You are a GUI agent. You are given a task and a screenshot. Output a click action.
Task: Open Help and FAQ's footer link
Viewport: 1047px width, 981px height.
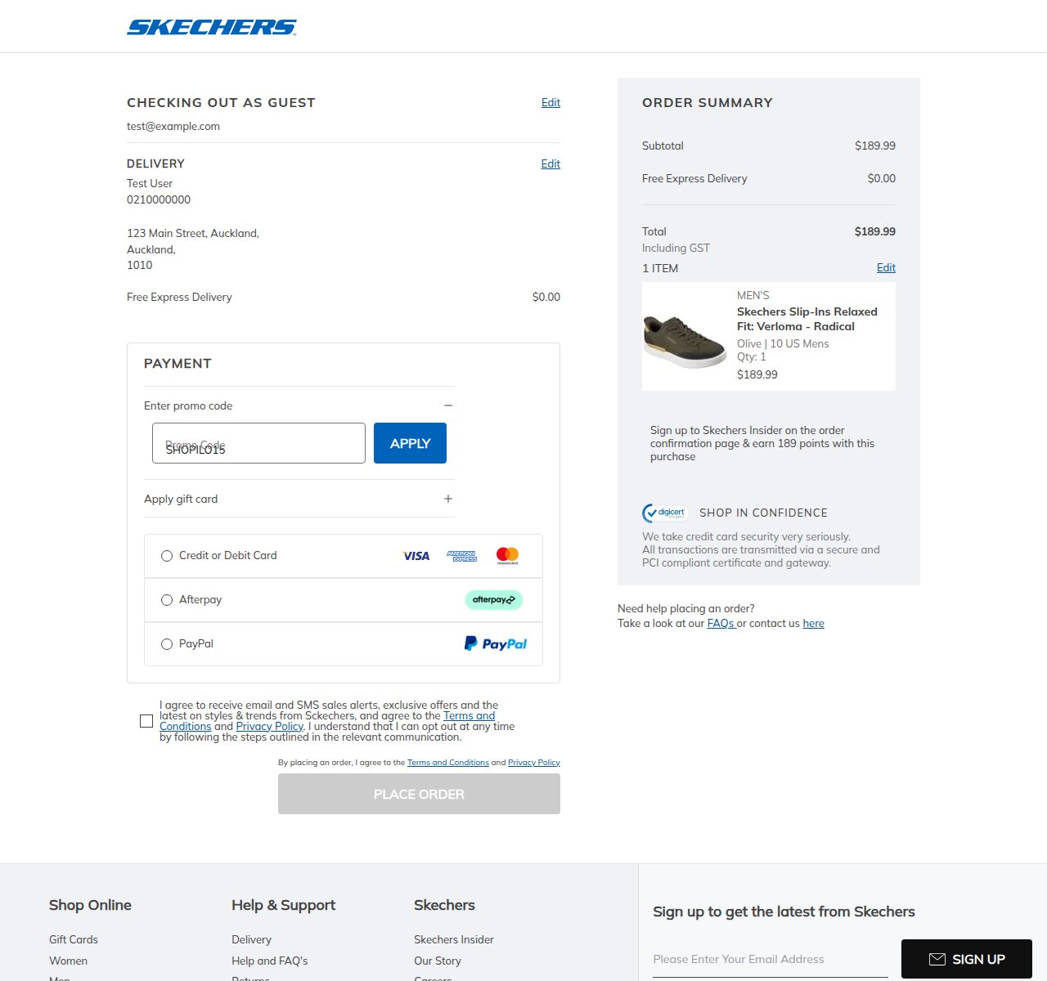tap(270, 961)
